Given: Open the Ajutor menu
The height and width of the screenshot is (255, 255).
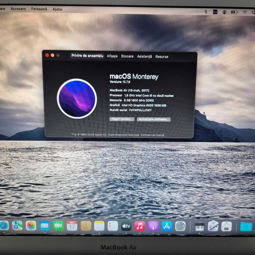Looking at the screenshot, I should tap(58, 9).
